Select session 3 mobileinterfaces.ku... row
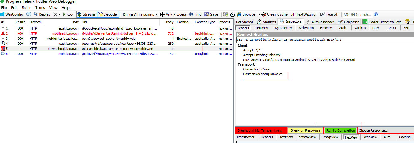Viewport: 414px width, 143px height. pyautogui.click(x=116, y=39)
